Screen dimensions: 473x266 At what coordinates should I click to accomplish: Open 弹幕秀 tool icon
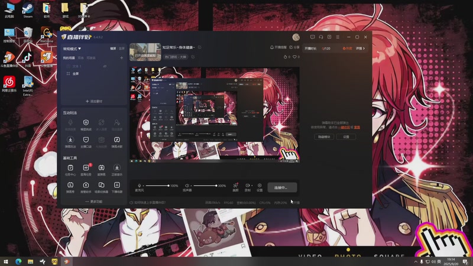[x=70, y=185]
